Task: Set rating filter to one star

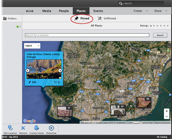Action: 154,26
